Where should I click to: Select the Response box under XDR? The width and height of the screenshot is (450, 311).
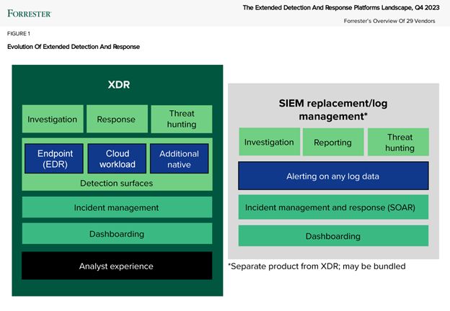pos(116,120)
